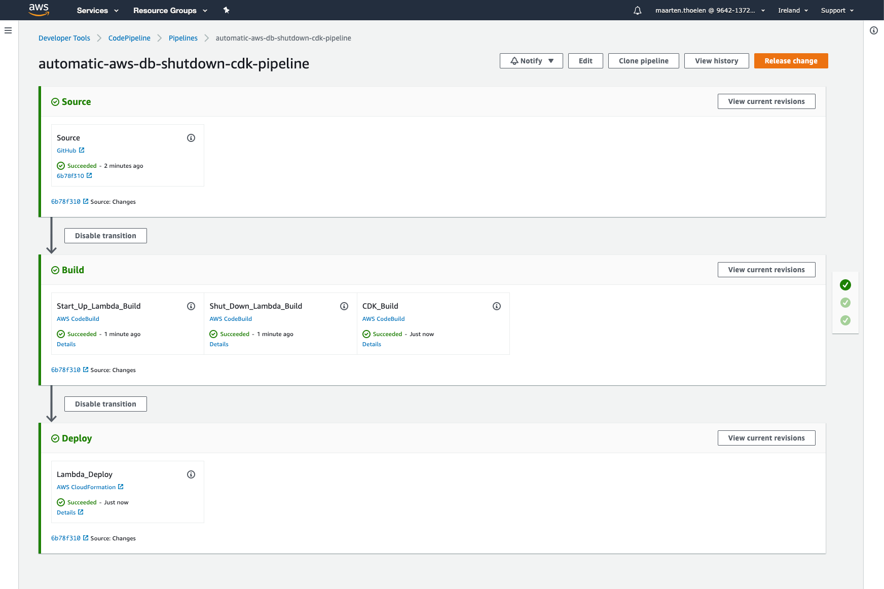Click external link icon next to Lambda_Deploy Details
884x589 pixels.
81,512
